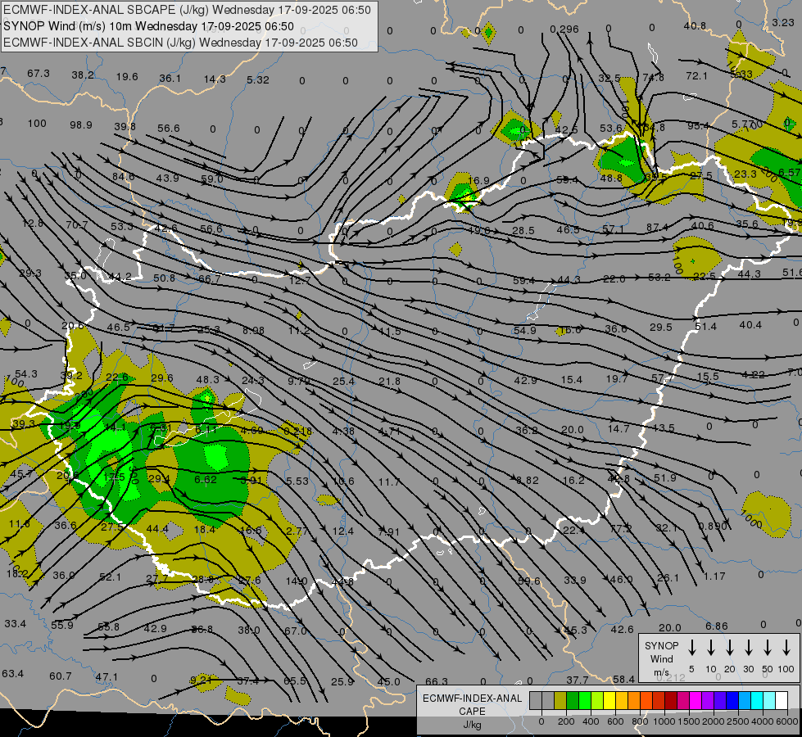Image resolution: width=802 pixels, height=737 pixels.
Task: Click the 3.23 value on the map
Action: [x=782, y=22]
